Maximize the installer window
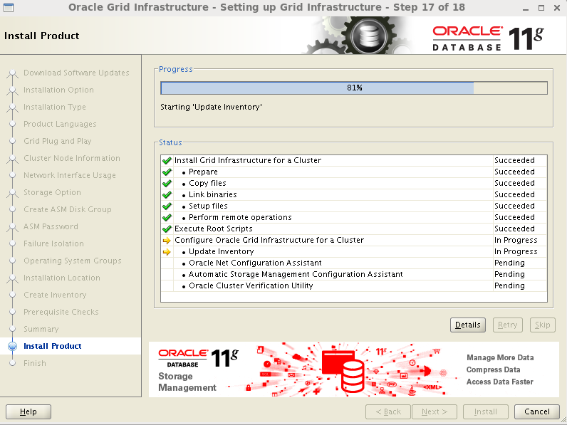 541,8
